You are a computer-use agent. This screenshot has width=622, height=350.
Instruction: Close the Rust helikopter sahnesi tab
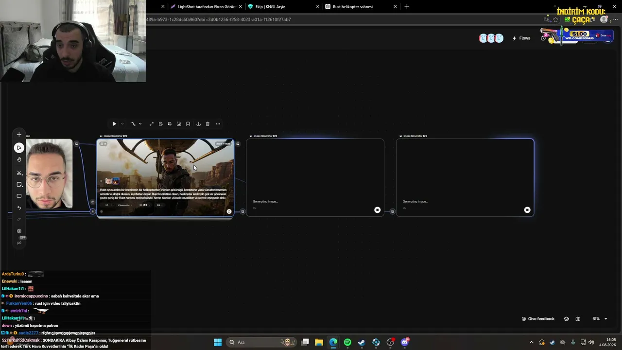395,7
